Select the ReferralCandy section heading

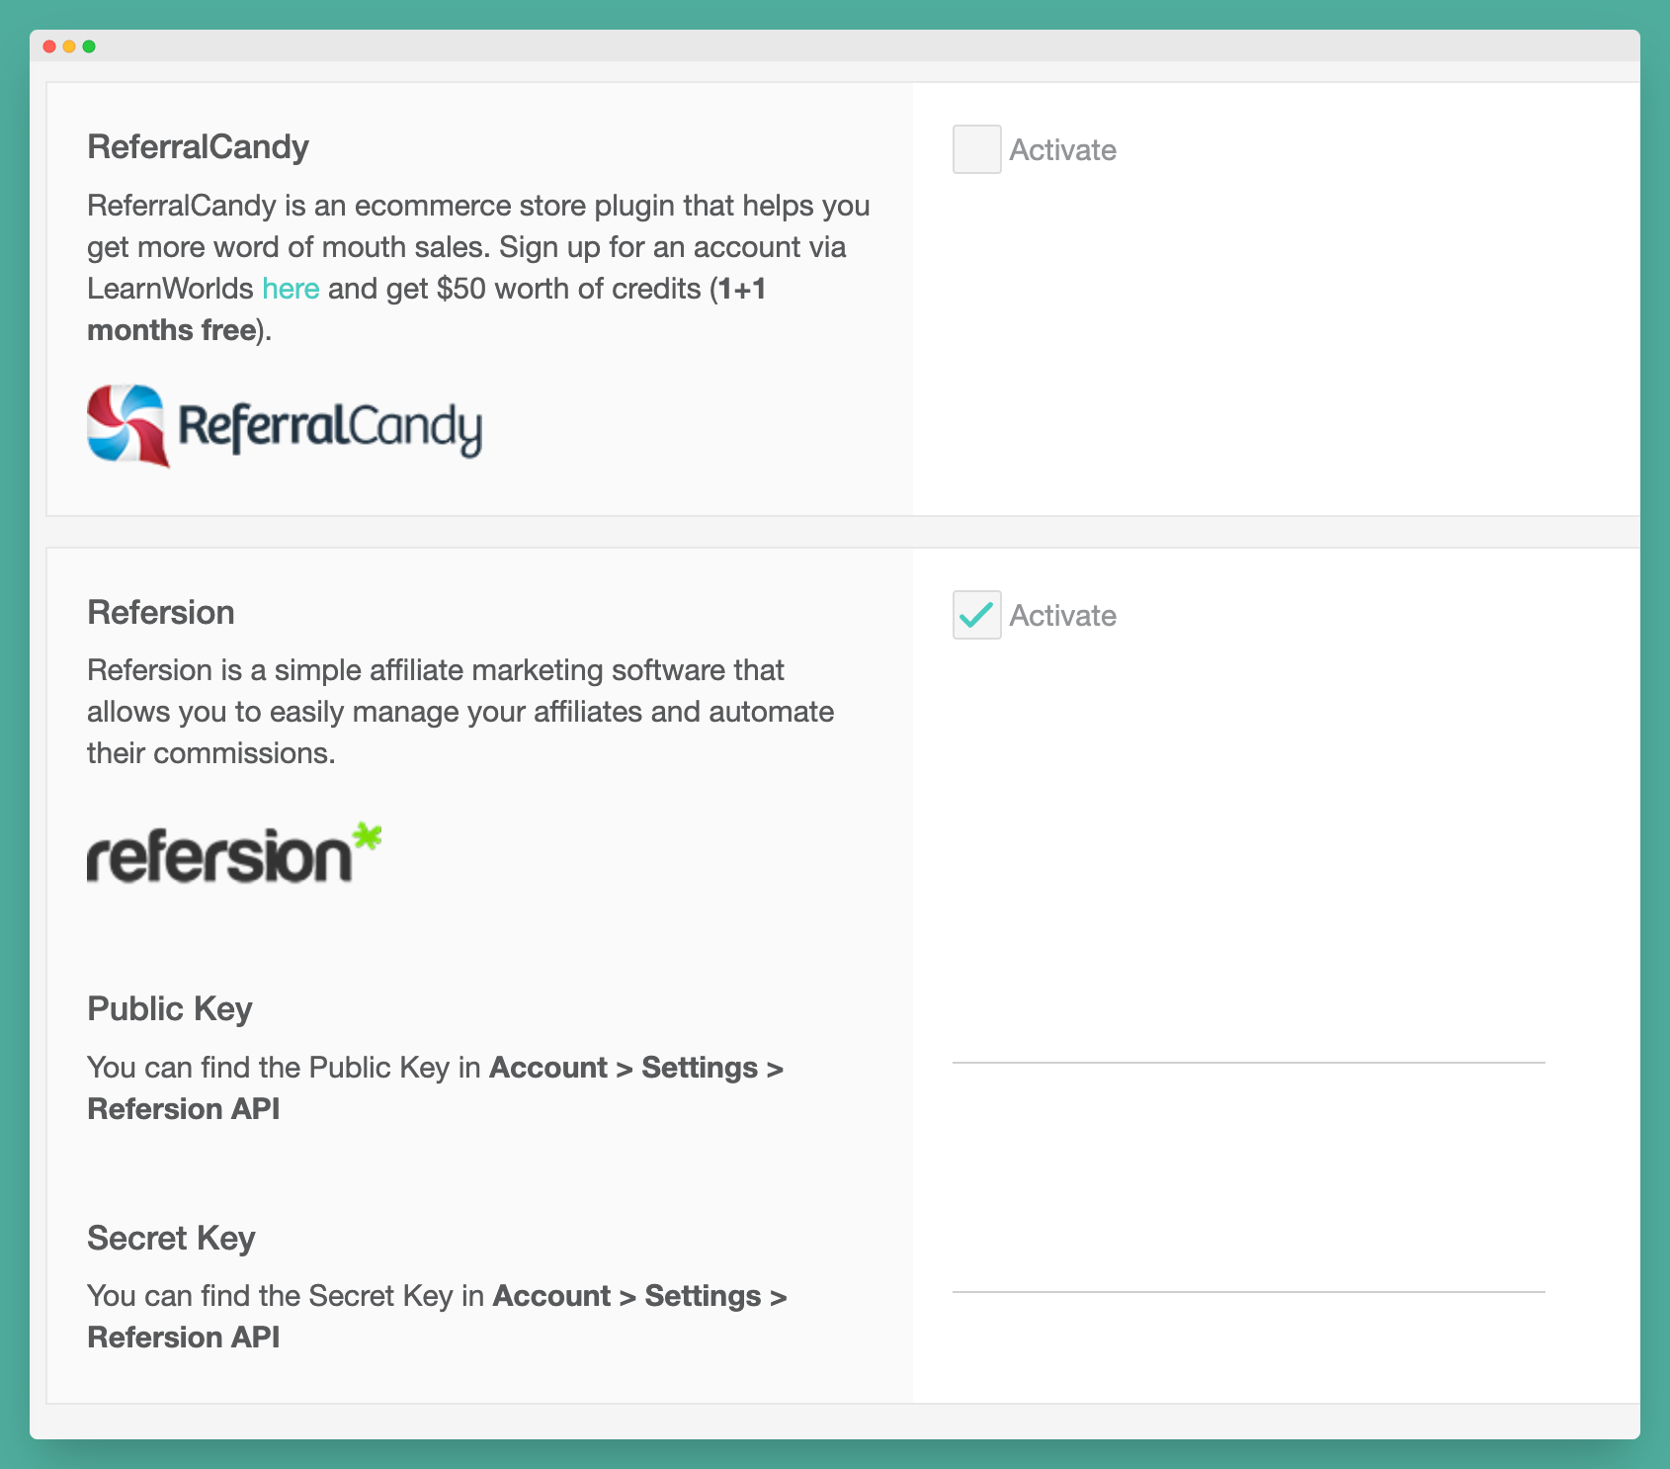(x=198, y=147)
